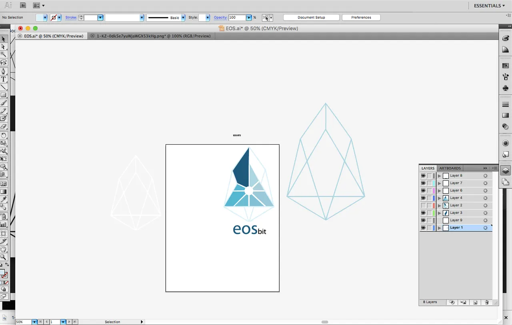The width and height of the screenshot is (512, 325).
Task: Show hidden Layer 2 visibility box
Action: point(423,205)
